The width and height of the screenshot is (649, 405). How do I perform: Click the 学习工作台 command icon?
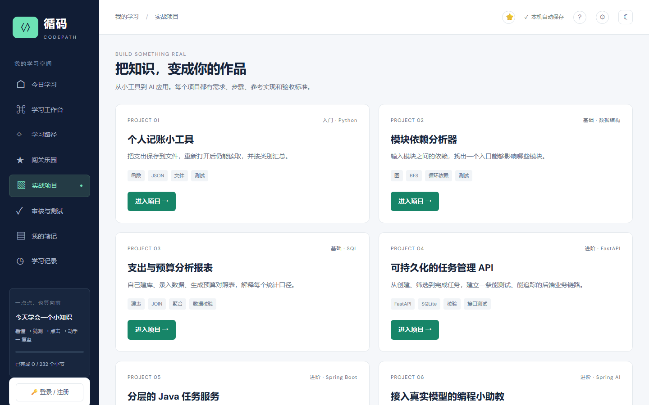point(21,109)
